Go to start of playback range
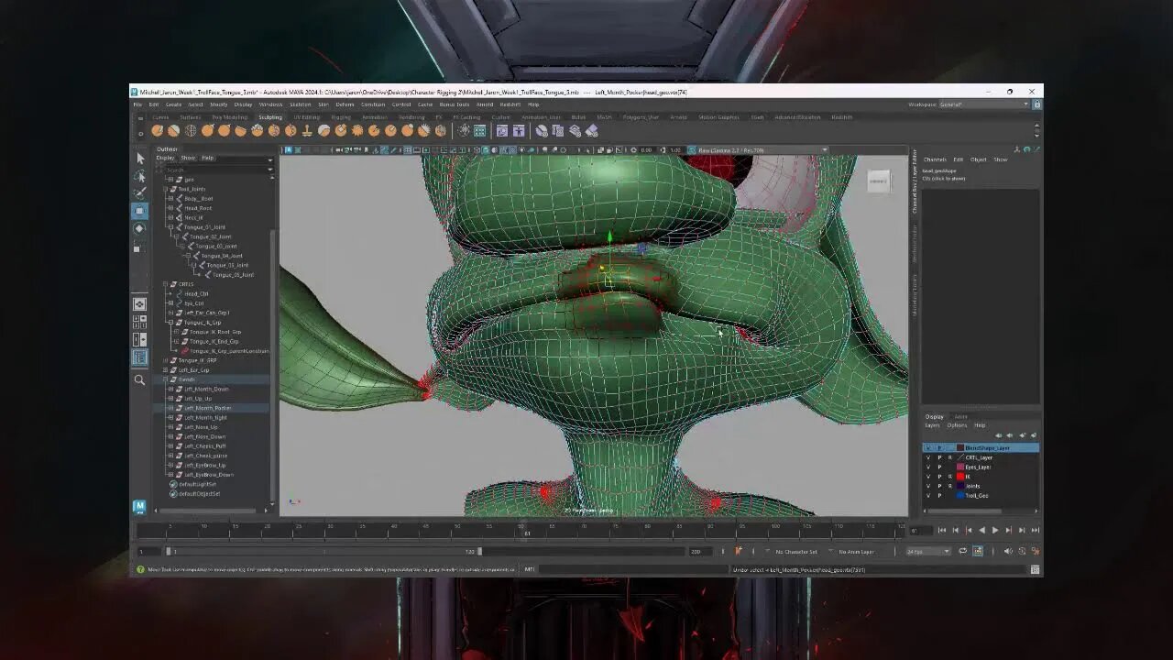 tap(942, 530)
